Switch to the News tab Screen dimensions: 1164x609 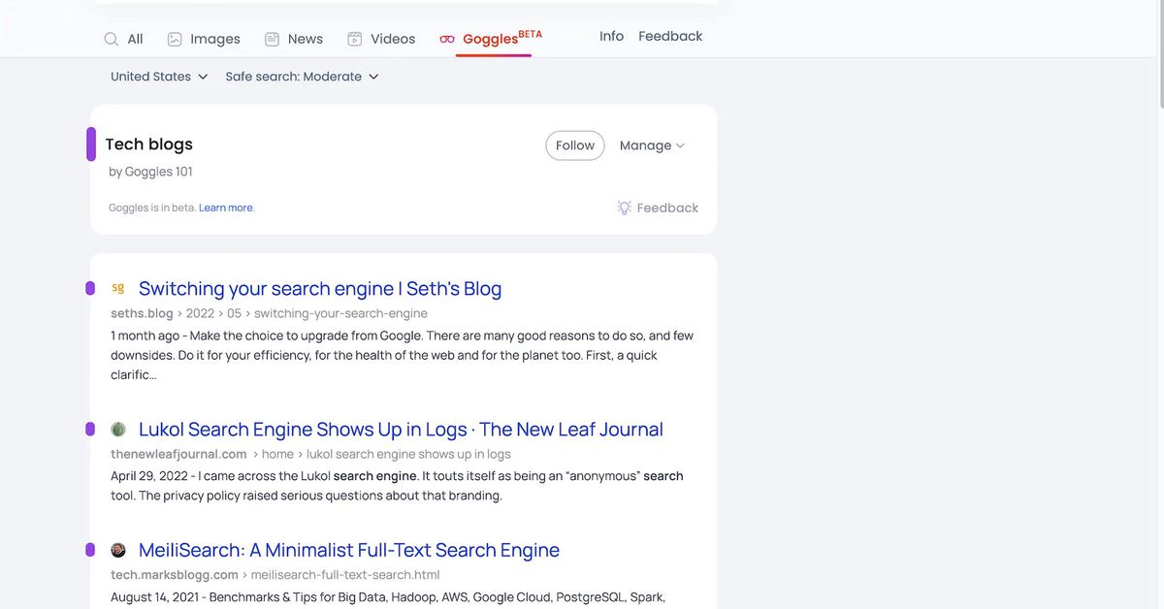coord(305,39)
